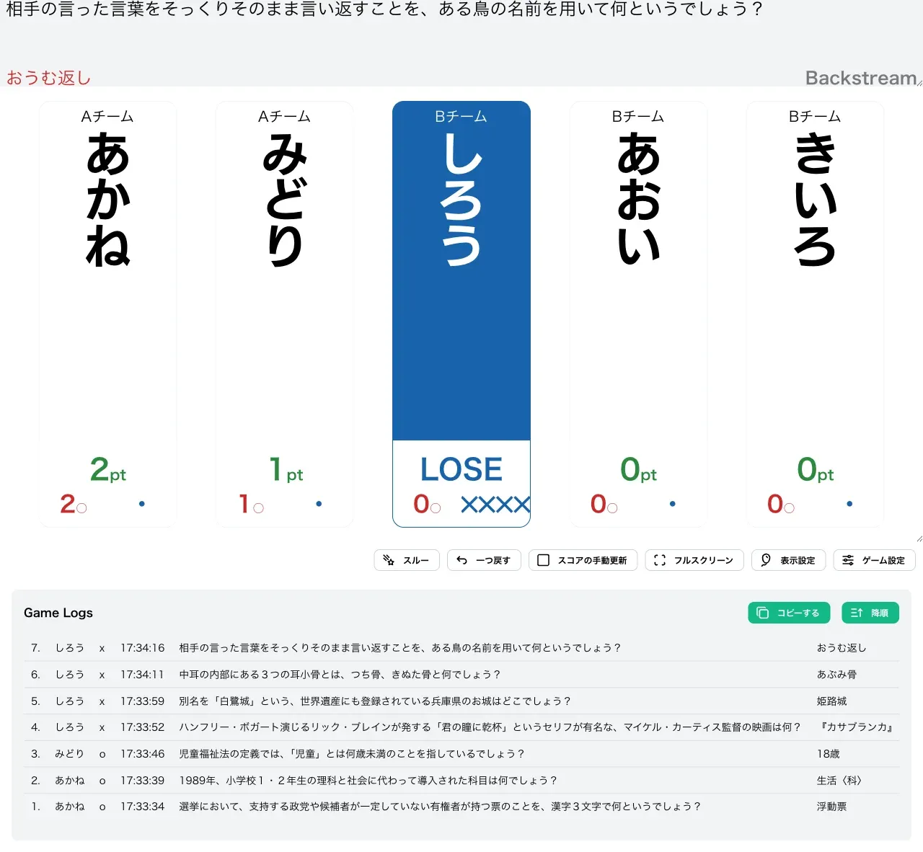Click log answer 『カサブランカ』
This screenshot has width=923, height=852.
point(857,727)
